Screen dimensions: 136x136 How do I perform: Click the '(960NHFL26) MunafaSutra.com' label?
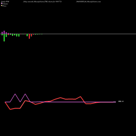click(x=88, y=2)
